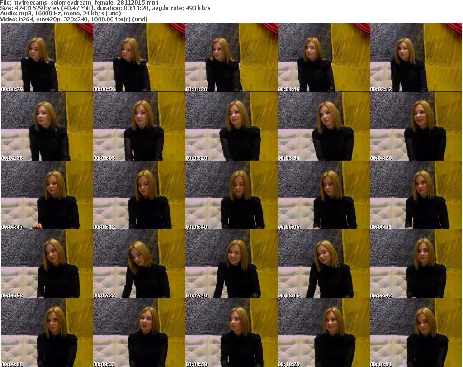Choose the thumbnail marked 00:03:54
463x367 pixels.
tap(324, 126)
